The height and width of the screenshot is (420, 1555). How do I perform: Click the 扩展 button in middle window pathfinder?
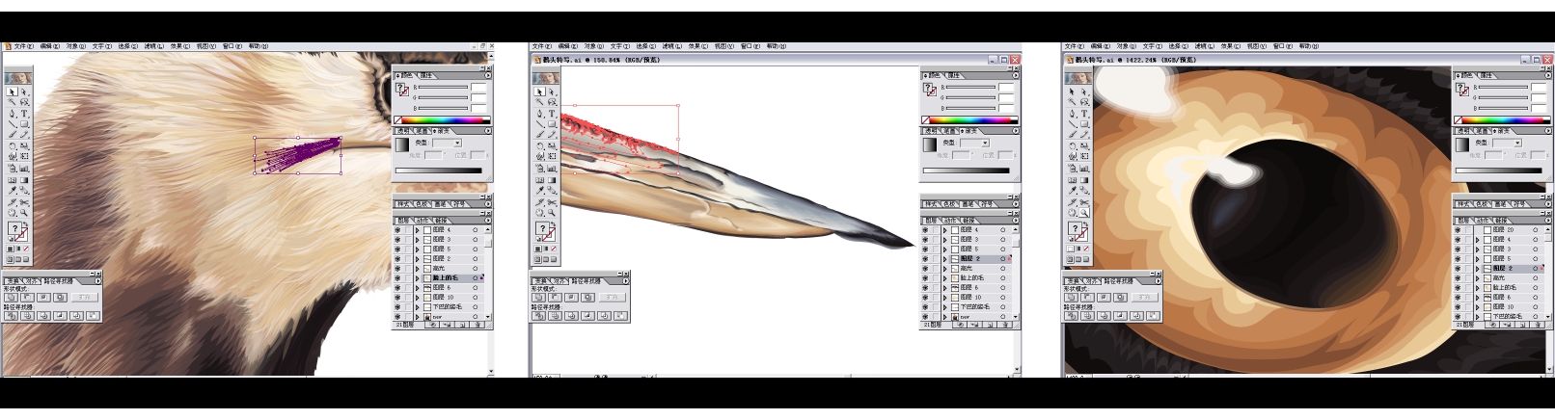coord(613,297)
